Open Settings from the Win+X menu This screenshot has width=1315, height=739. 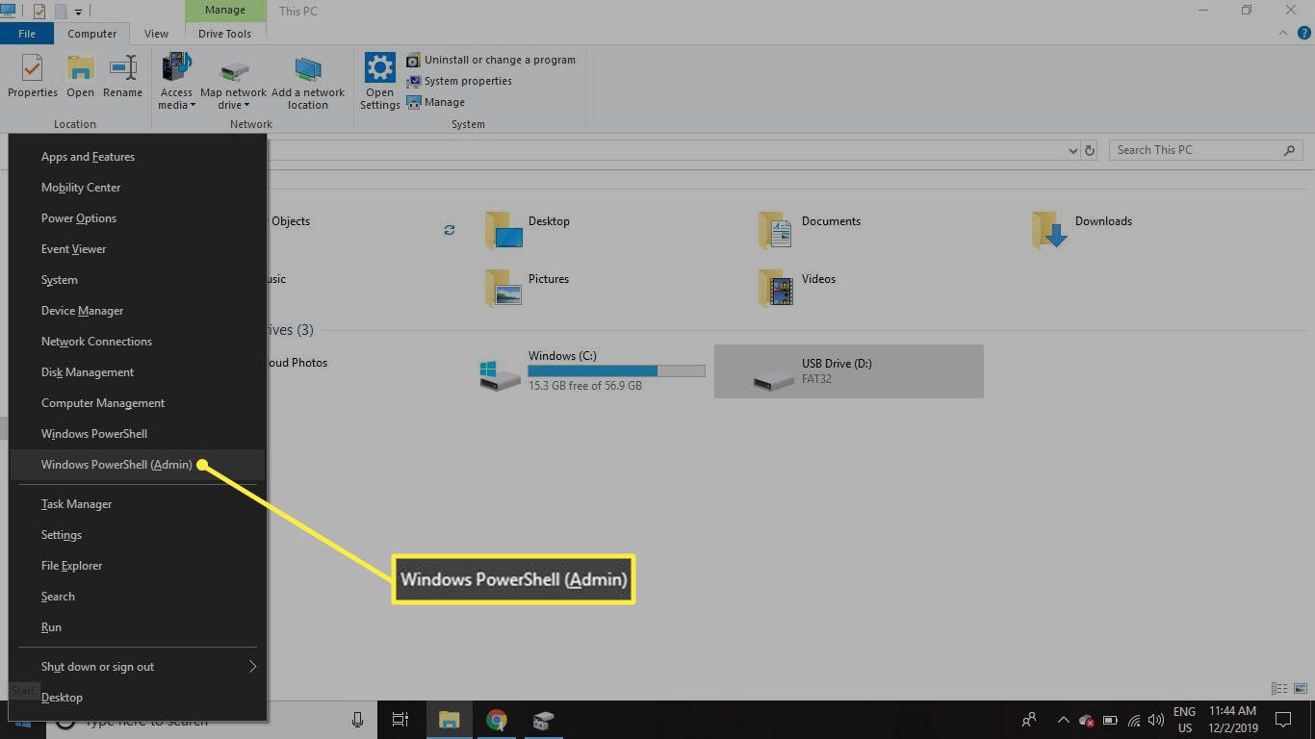137,535
